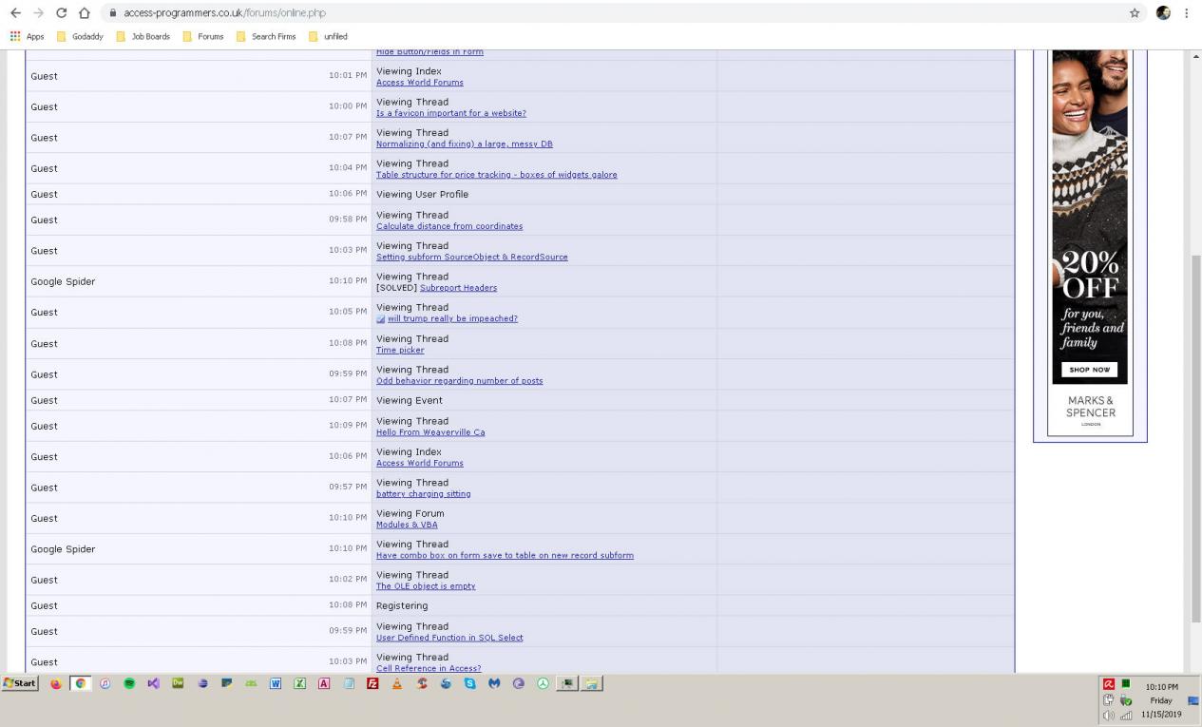Open 'Odd behavior regarding number of posts' thread

point(459,381)
